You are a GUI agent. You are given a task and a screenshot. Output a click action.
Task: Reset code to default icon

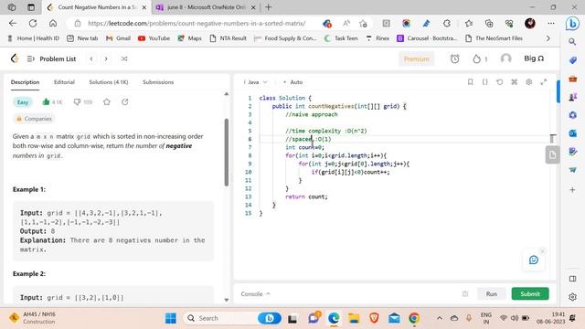500,82
